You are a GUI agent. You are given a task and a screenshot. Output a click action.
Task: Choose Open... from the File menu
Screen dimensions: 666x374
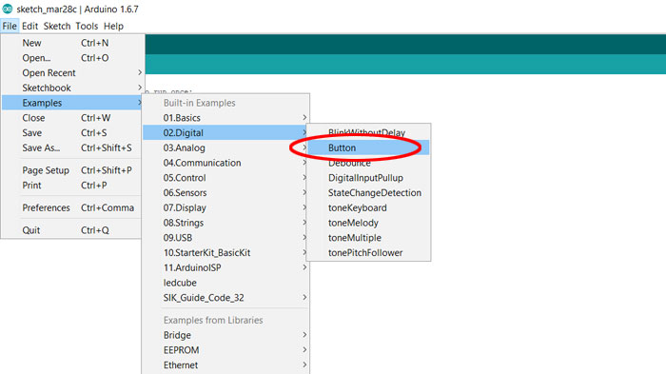[72, 58]
